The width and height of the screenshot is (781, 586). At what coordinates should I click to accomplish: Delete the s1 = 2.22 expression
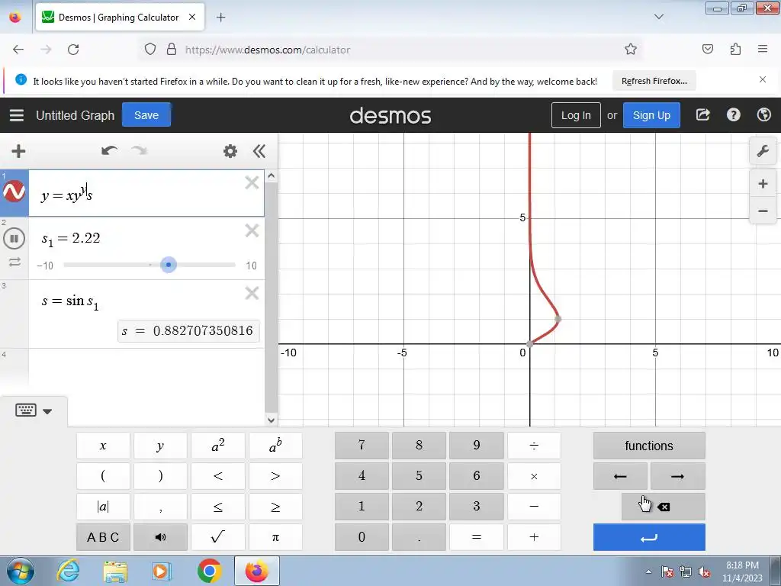click(252, 230)
